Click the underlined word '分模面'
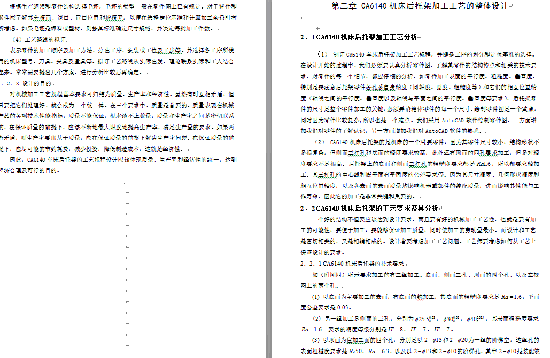 click(43, 18)
